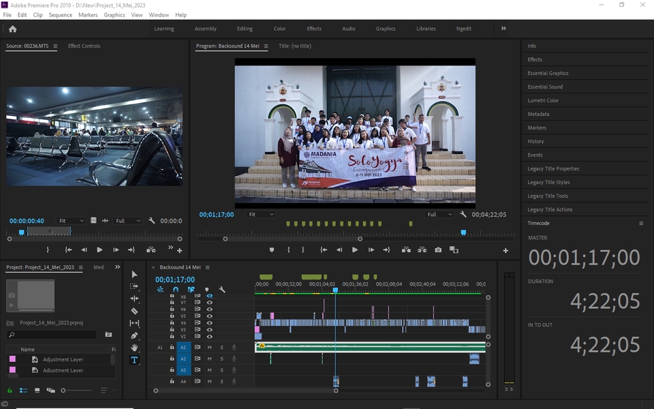Open Backsound 14 Mei timeline panel menu
654x409 pixels.
click(207, 267)
